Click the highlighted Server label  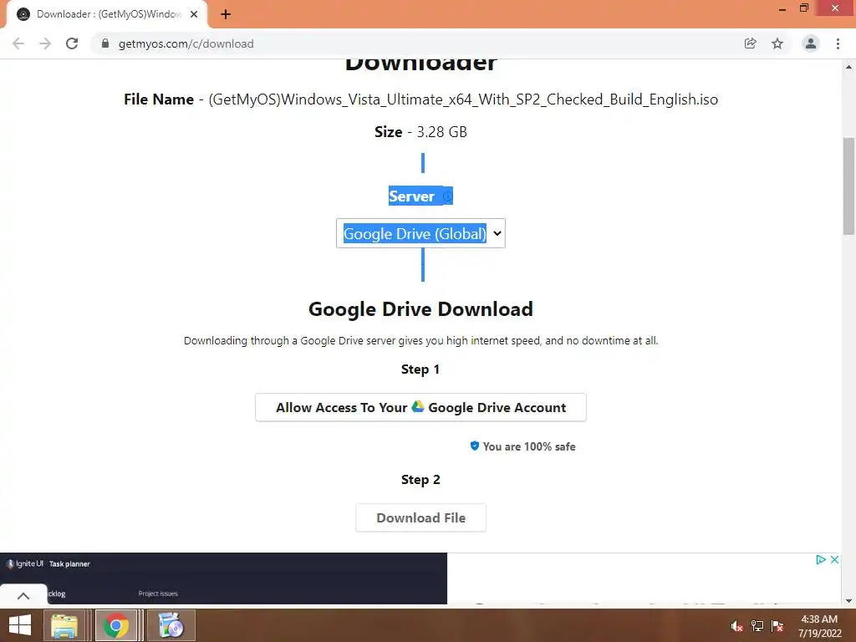point(411,196)
